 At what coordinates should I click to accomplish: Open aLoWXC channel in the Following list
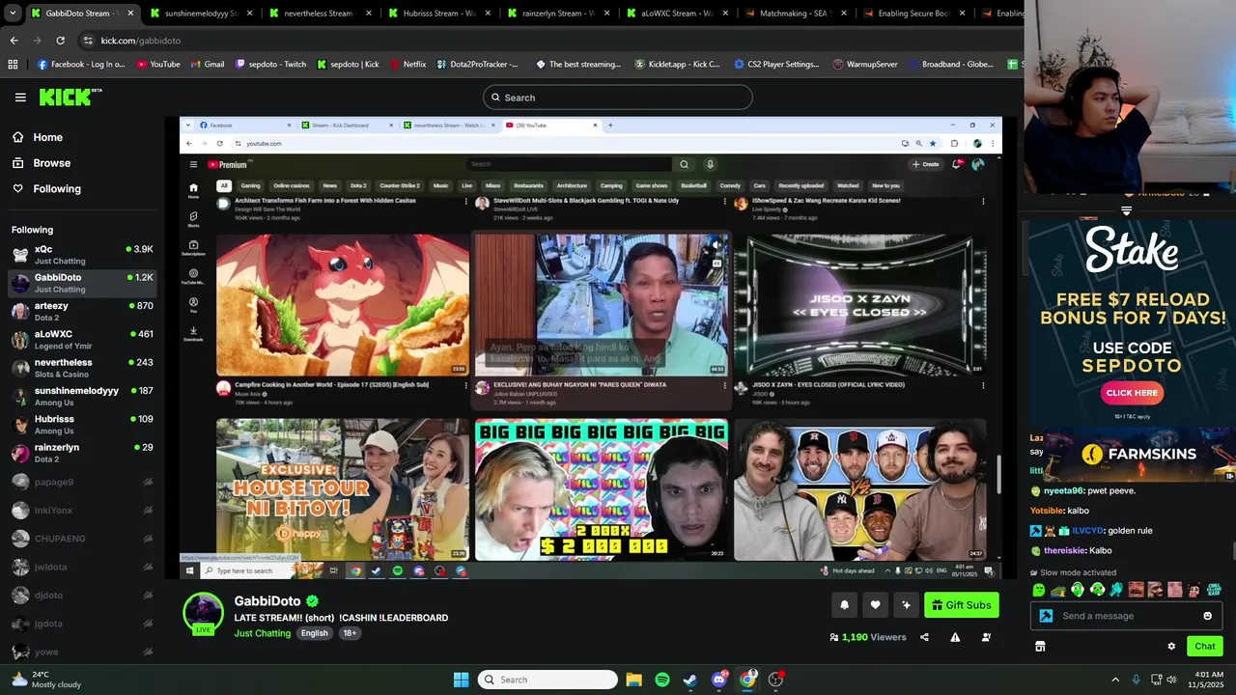point(82,340)
